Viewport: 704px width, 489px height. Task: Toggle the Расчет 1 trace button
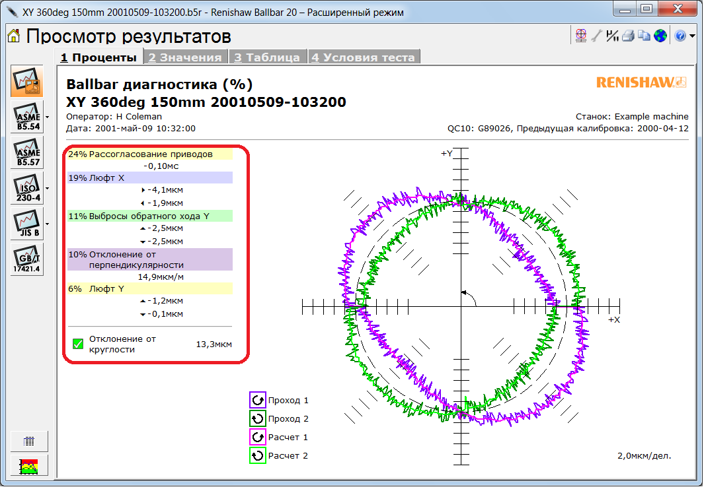click(258, 437)
